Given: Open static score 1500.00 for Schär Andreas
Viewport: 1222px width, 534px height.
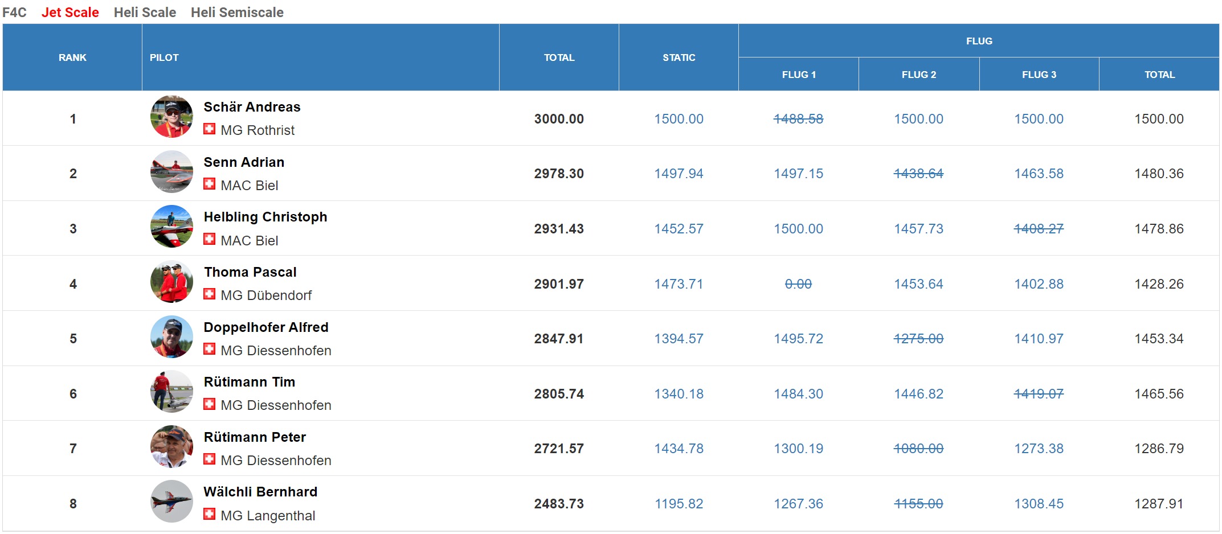Looking at the screenshot, I should point(679,119).
